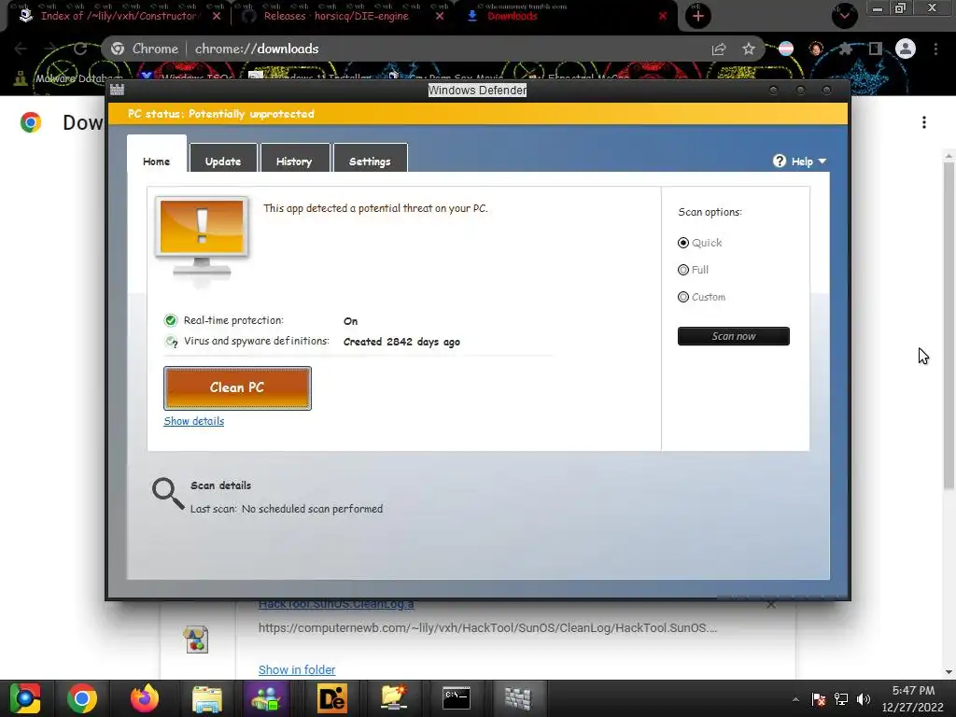The width and height of the screenshot is (956, 717).
Task: Open Chrome tab search dropdown
Action: [x=844, y=16]
